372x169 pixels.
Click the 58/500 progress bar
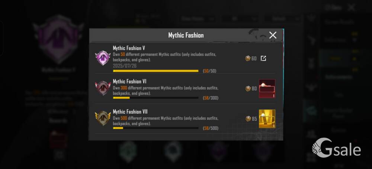[155, 128]
